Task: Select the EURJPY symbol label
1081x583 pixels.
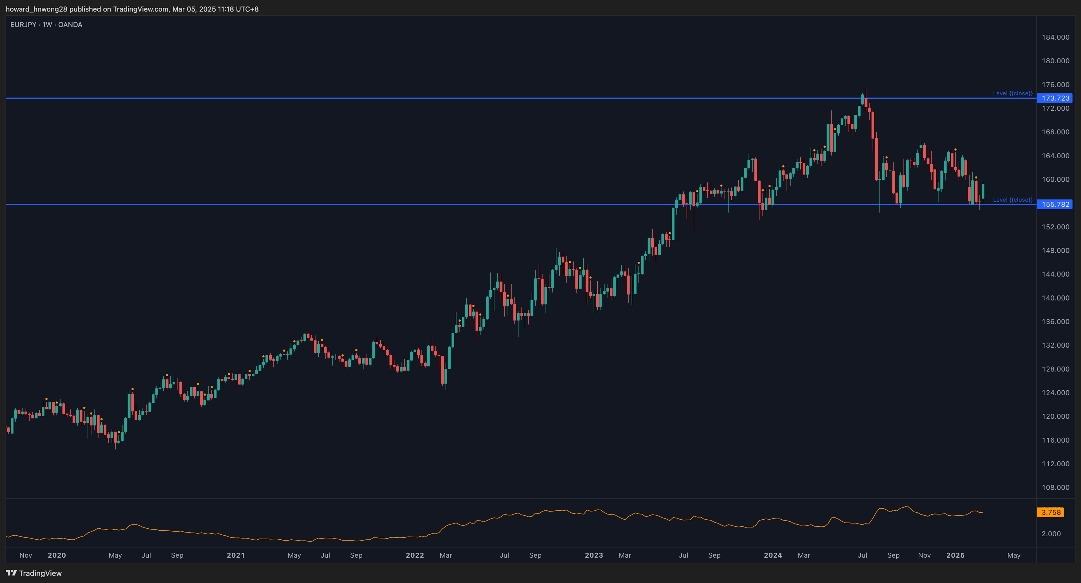Action: (x=23, y=24)
